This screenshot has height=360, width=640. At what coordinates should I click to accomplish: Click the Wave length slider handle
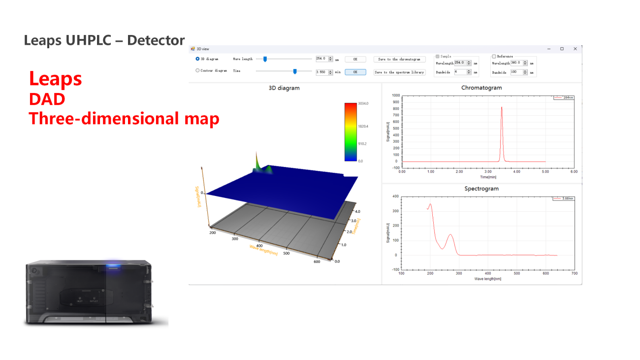(x=265, y=59)
